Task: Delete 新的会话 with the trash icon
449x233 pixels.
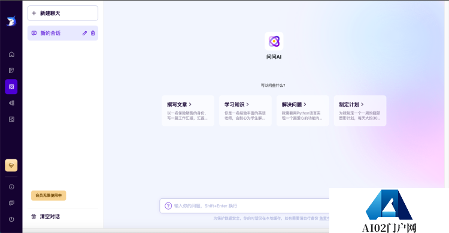Action: tap(93, 34)
